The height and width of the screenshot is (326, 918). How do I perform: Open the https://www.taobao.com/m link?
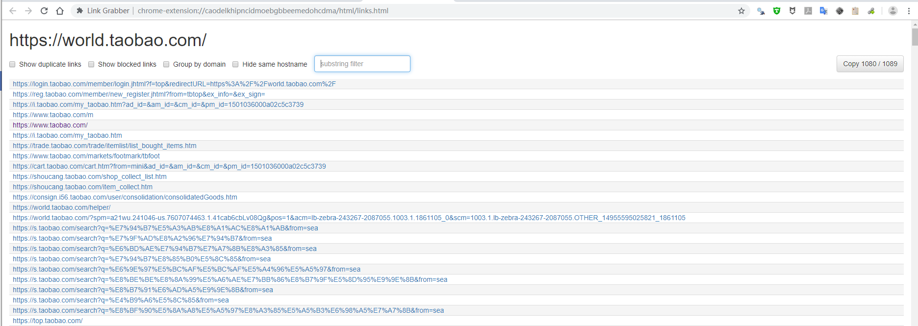(x=53, y=115)
